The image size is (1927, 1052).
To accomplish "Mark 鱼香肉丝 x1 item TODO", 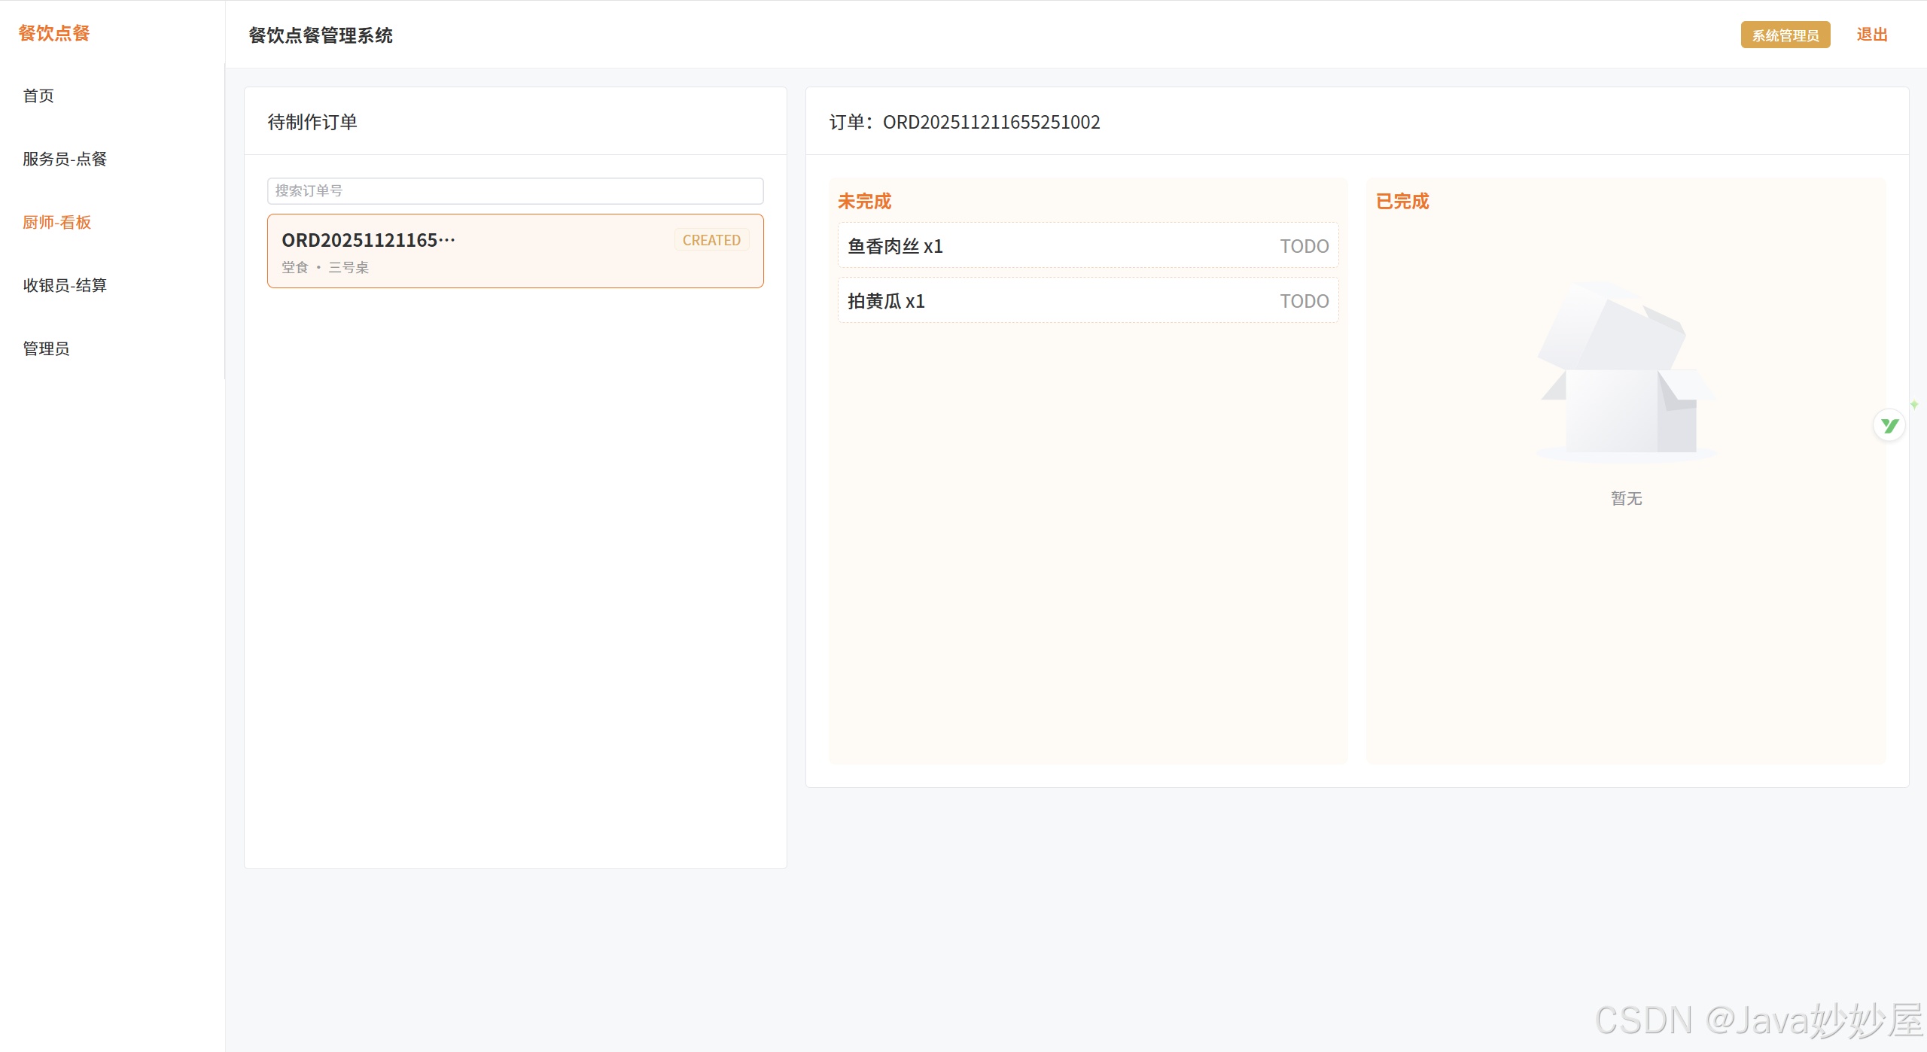I will [896, 246].
